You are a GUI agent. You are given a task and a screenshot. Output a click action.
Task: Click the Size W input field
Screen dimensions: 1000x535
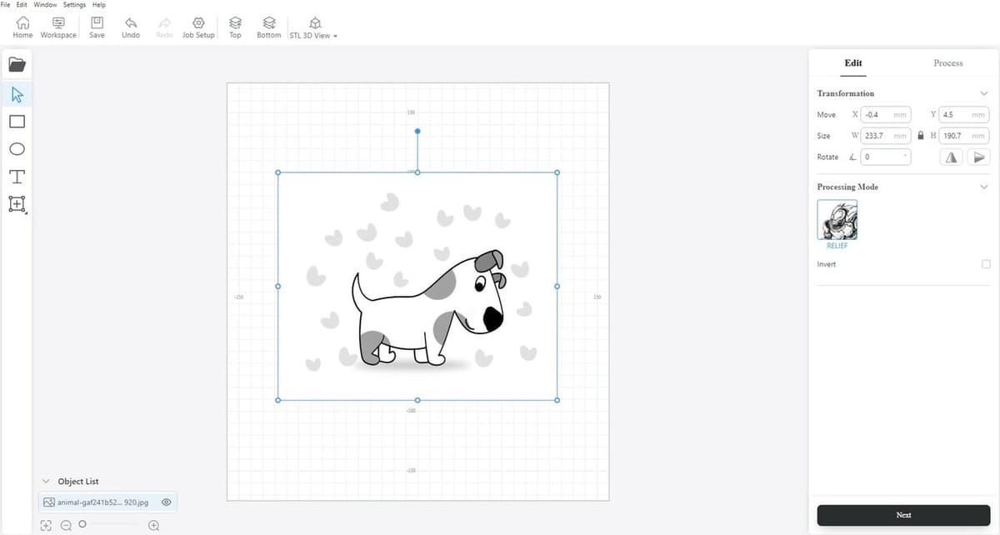tap(886, 135)
